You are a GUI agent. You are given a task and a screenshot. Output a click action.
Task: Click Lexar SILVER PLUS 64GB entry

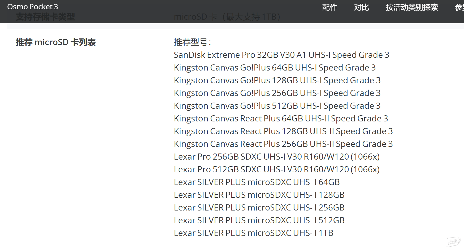[x=257, y=182]
